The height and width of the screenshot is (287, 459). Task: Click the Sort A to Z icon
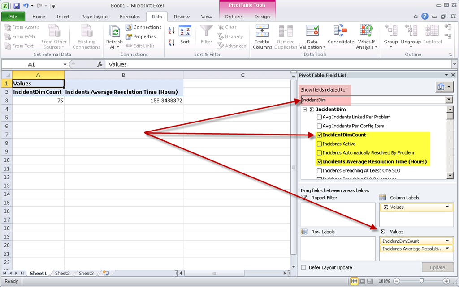(171, 31)
